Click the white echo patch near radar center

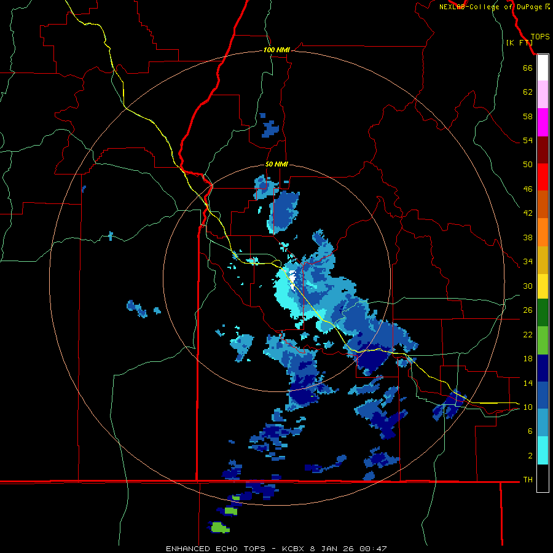(292, 278)
